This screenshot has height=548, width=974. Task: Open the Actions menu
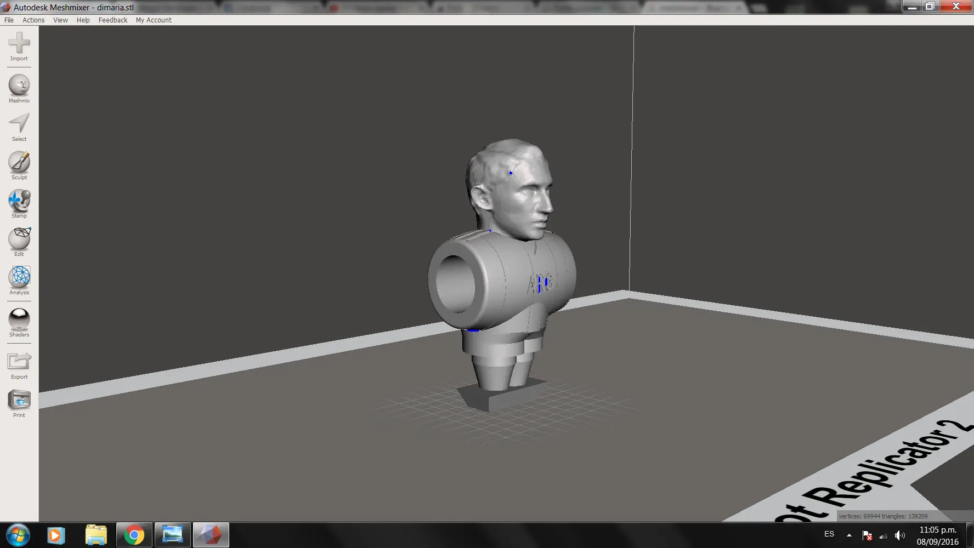click(33, 20)
